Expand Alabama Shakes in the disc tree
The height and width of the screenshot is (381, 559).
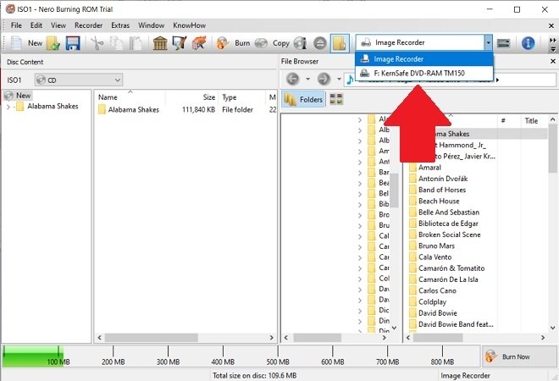click(x=8, y=106)
